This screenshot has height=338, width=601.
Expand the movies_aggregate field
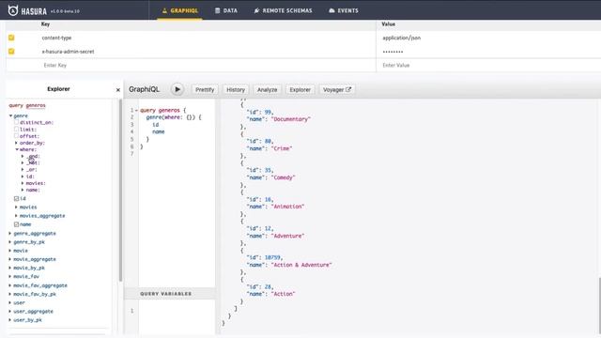click(17, 216)
